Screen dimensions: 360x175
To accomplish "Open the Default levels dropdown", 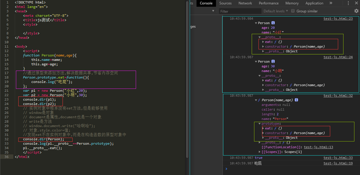I will point(276,11).
